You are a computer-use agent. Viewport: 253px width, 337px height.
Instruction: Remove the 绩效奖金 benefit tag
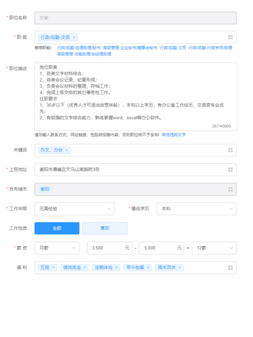coord(85,268)
